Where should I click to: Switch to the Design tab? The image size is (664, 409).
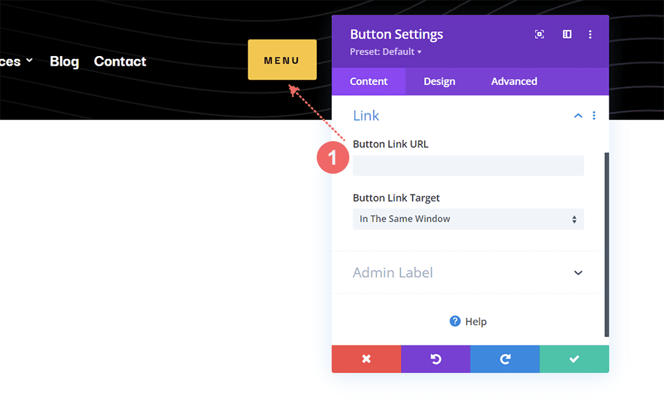tap(439, 81)
